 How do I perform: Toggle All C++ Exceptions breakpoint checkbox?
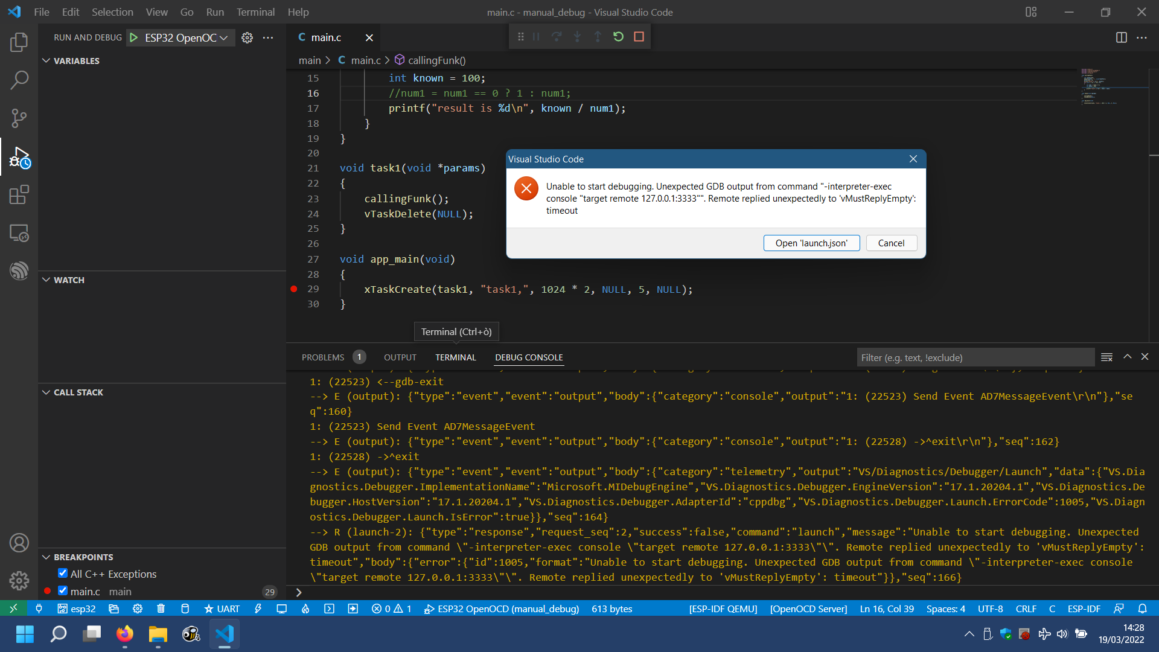click(x=63, y=574)
